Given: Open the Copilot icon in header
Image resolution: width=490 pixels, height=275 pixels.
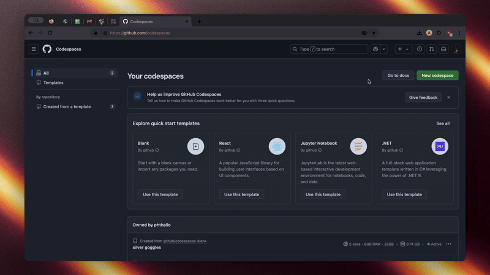Looking at the screenshot, I should [x=375, y=49].
